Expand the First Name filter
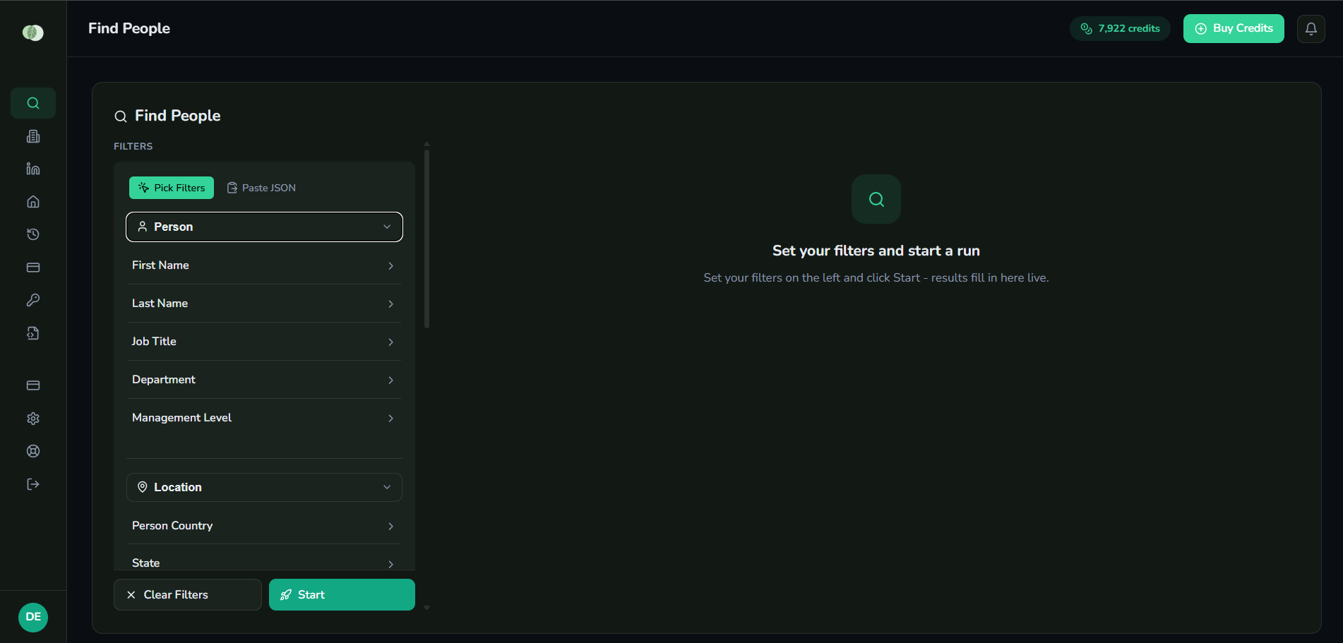The width and height of the screenshot is (1343, 643). tap(264, 265)
